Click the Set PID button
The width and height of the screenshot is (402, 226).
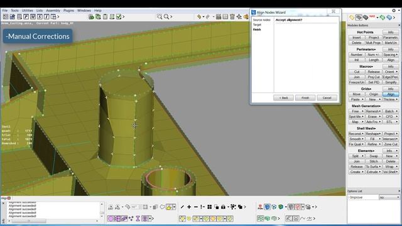[x=374, y=82]
